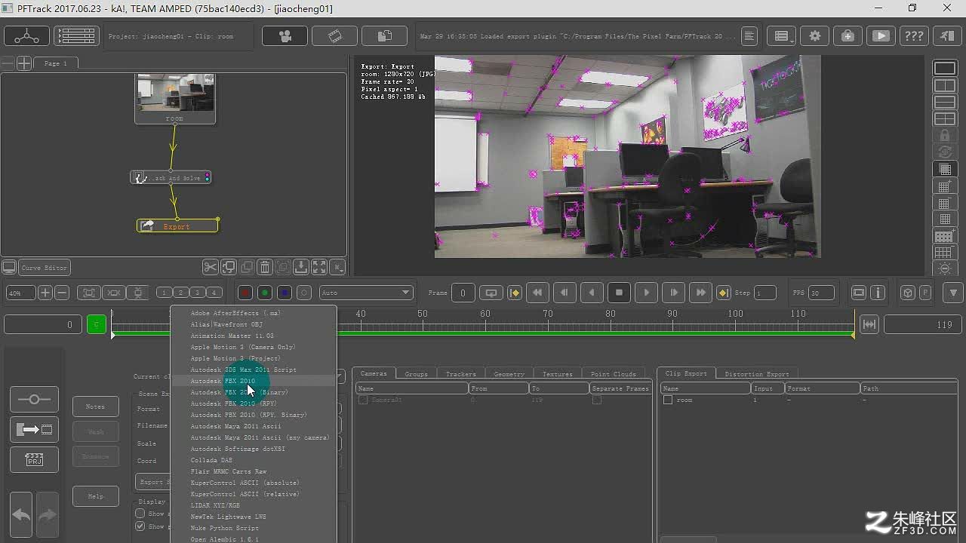966x543 pixels.
Task: Click the export-to-clip arrow icon
Action: pyautogui.click(x=34, y=429)
